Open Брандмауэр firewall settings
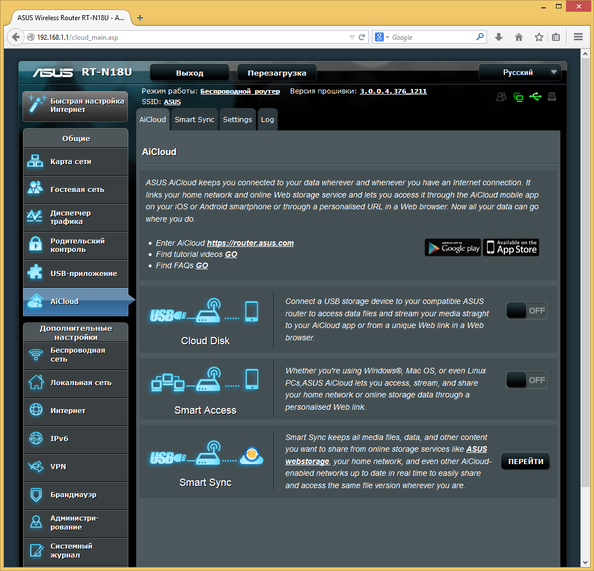The width and height of the screenshot is (594, 571). tap(76, 495)
